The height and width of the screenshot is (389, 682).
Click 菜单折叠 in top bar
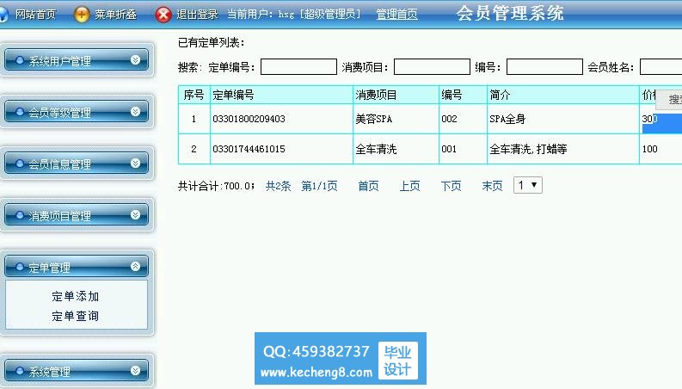point(116,15)
